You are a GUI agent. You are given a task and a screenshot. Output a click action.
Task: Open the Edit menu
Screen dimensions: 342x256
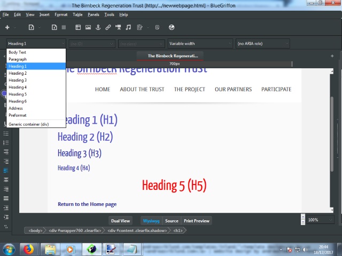(x=17, y=14)
